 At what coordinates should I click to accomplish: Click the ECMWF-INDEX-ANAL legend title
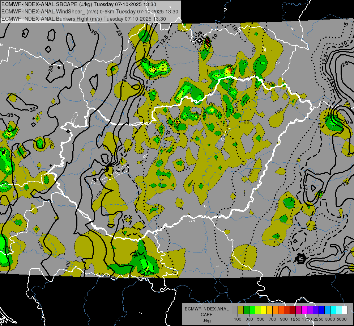206,309
